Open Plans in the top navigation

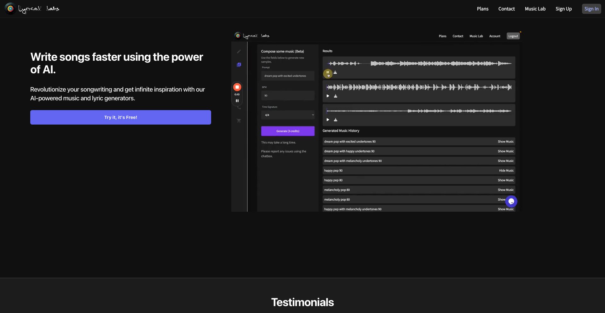click(482, 9)
